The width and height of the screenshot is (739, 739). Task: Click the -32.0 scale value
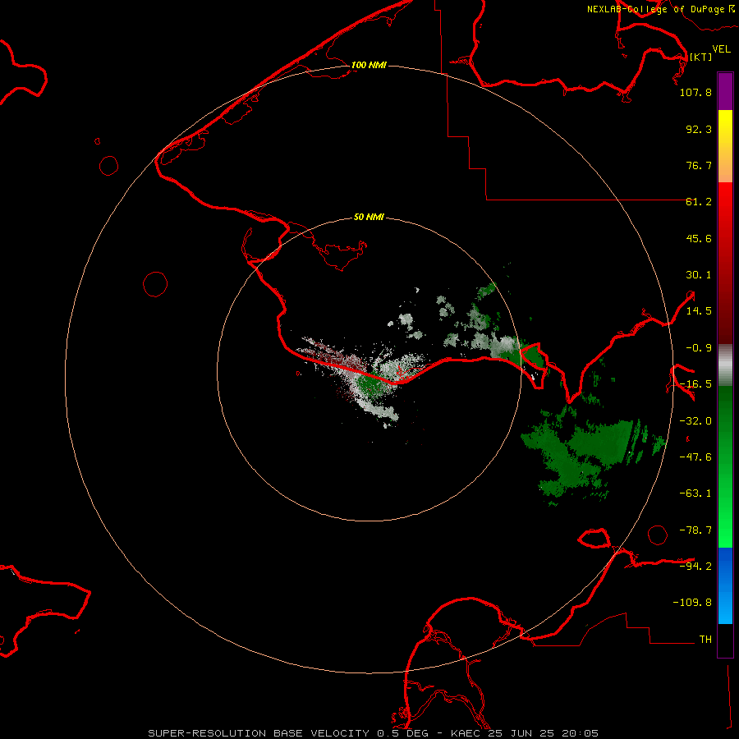pyautogui.click(x=695, y=421)
